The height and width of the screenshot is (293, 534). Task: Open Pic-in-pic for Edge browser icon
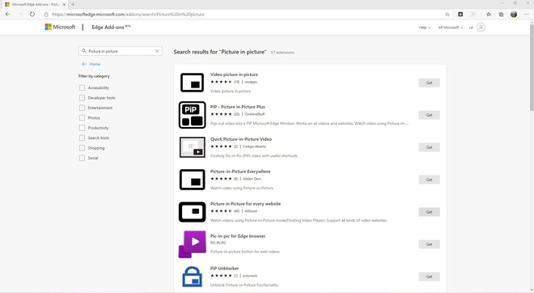tap(192, 244)
